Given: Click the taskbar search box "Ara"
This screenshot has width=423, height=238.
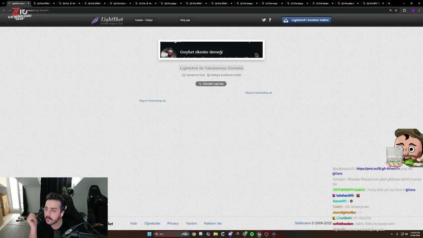Looking at the screenshot, I should [172, 234].
